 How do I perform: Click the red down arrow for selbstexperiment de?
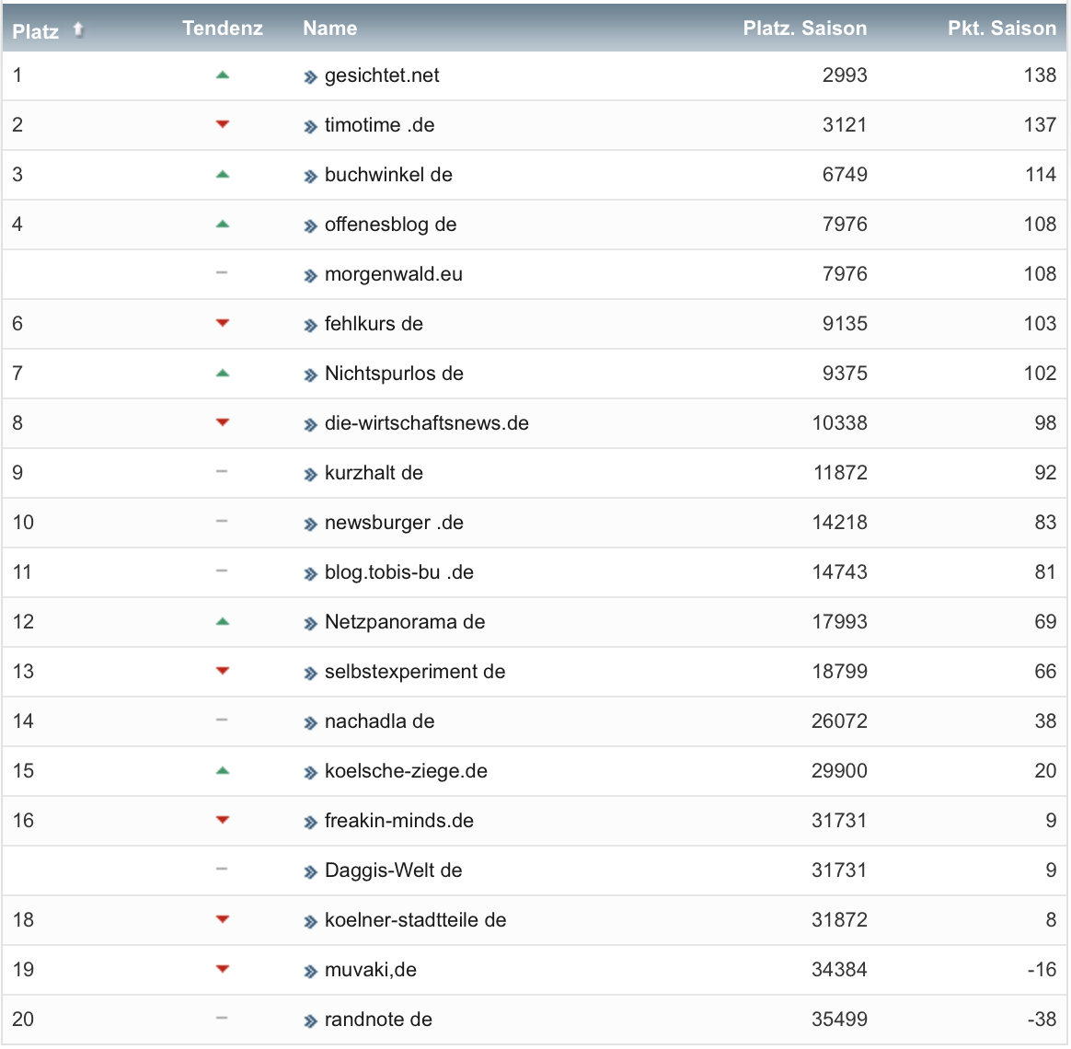coord(222,672)
